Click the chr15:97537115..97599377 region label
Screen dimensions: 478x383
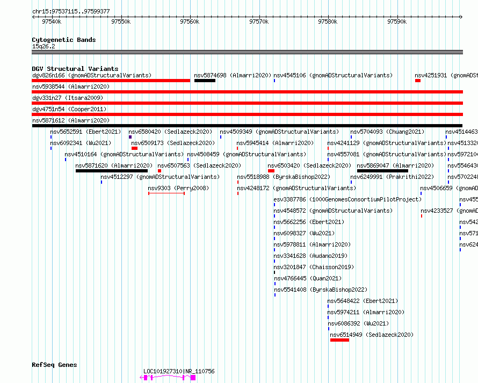(x=71, y=12)
